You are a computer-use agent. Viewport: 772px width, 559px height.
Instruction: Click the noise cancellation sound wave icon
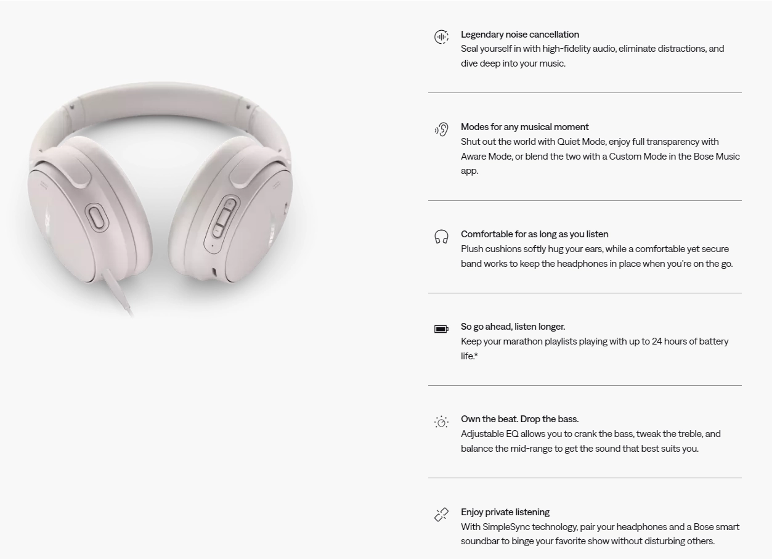pos(441,37)
